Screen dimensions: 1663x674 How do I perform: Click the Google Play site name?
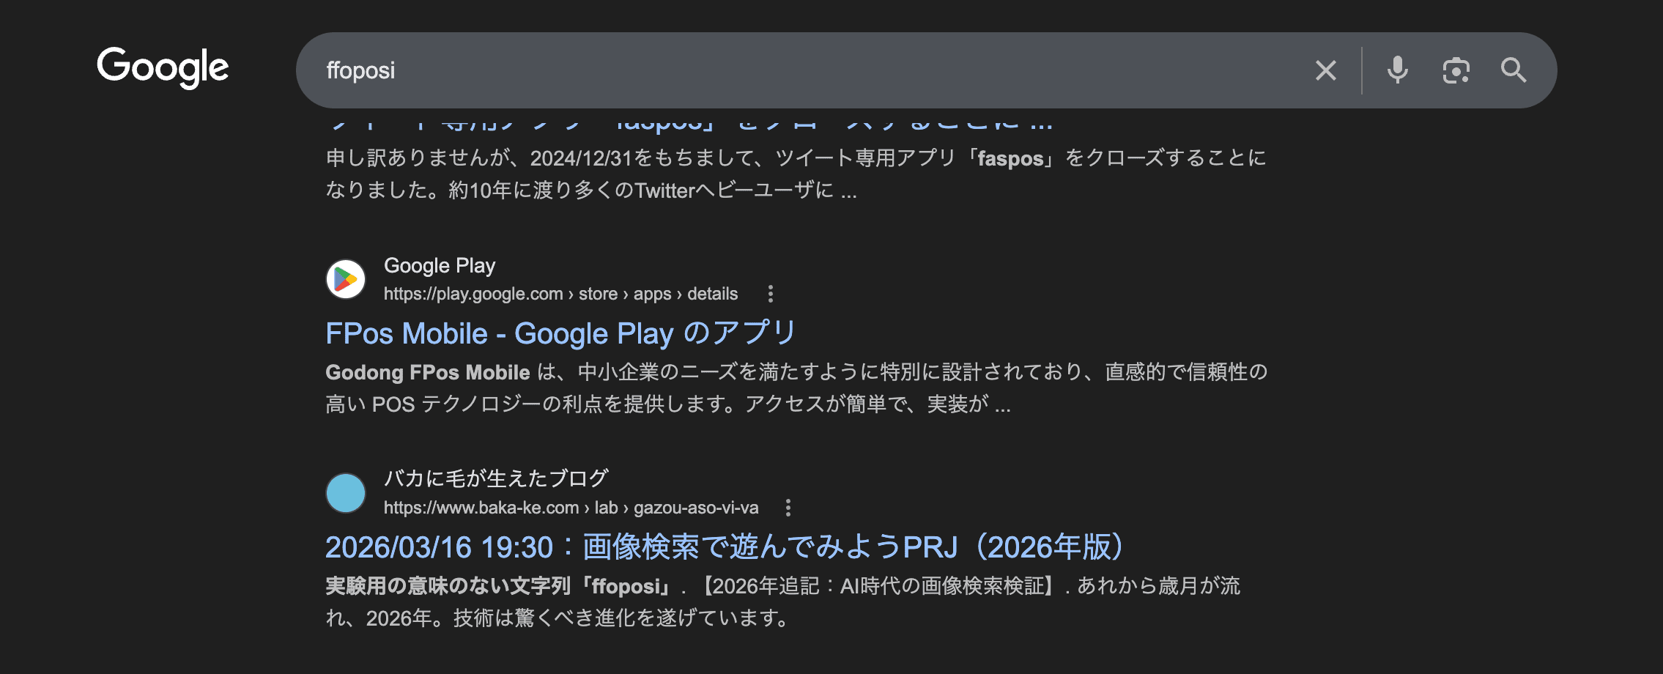pos(440,265)
